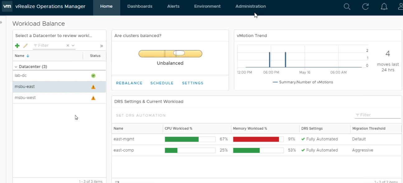
Task: Click Fully Automated text for east-mgmt
Action: (322, 139)
